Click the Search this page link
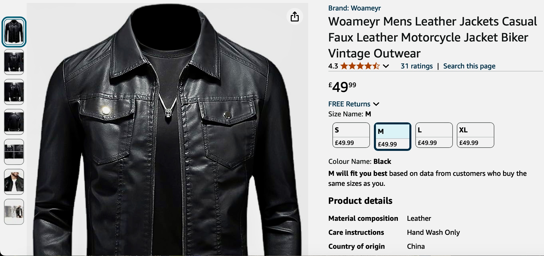The width and height of the screenshot is (544, 256). coord(469,66)
